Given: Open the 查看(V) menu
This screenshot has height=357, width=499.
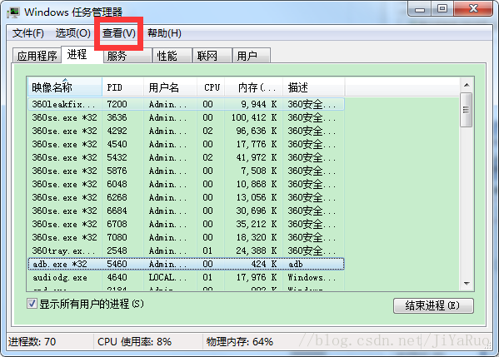Looking at the screenshot, I should point(118,33).
